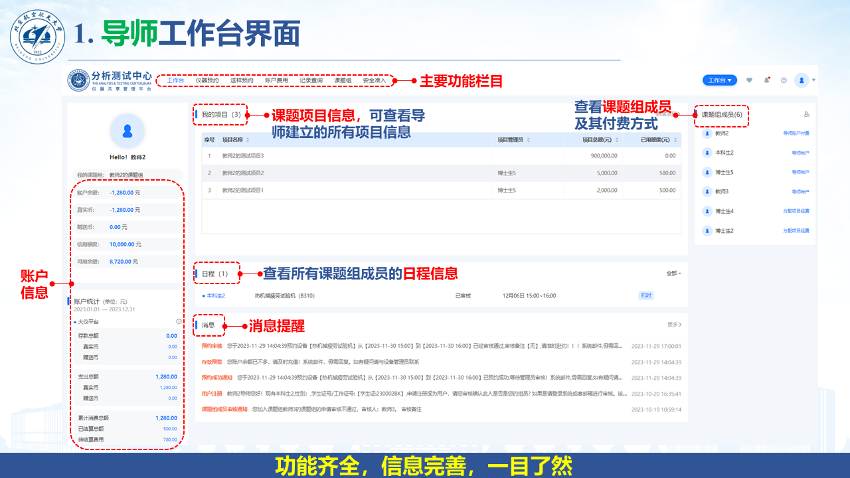Click the user avatar in top bar

[802, 80]
